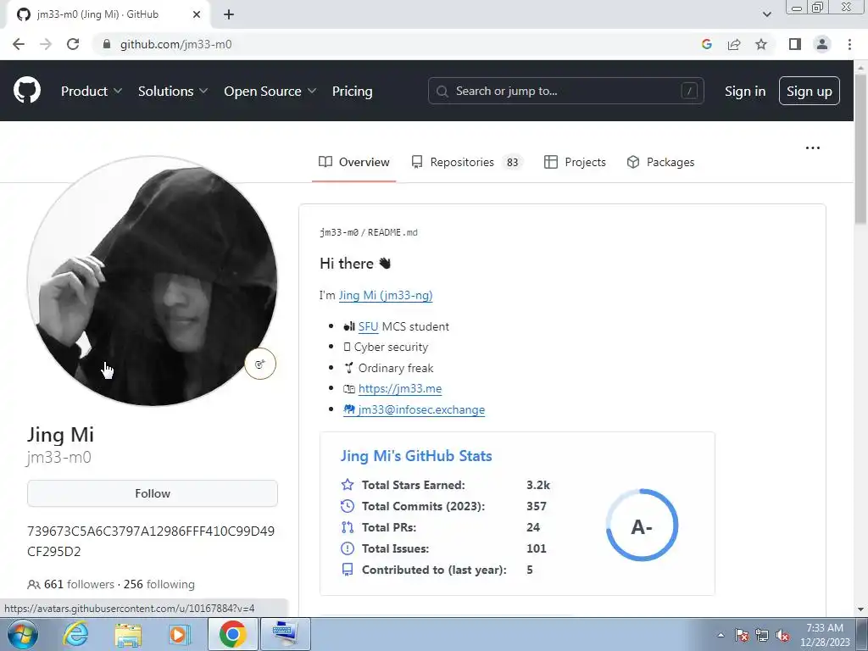
Task: Click the Google icon in address bar
Action: (x=706, y=44)
